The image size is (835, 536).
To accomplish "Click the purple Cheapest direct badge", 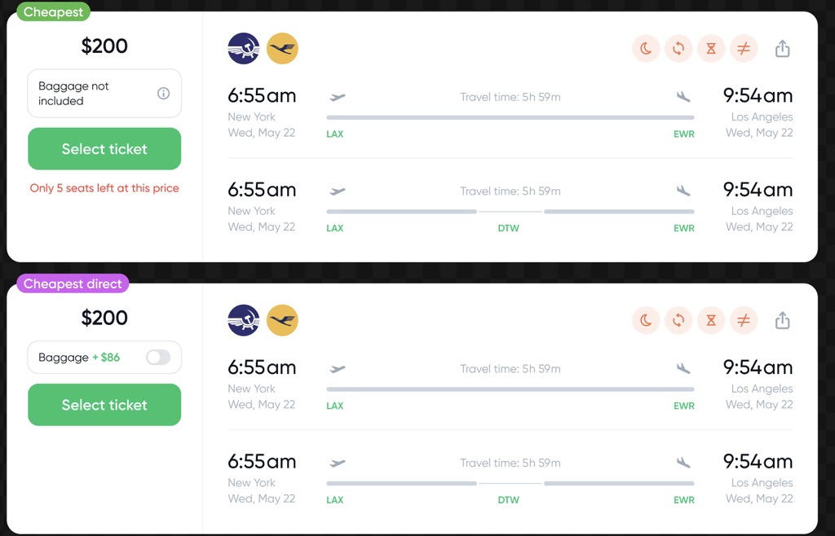I will (73, 283).
